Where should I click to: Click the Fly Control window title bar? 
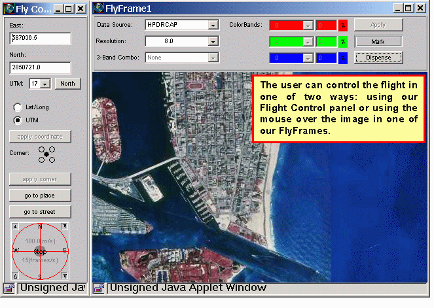point(29,9)
